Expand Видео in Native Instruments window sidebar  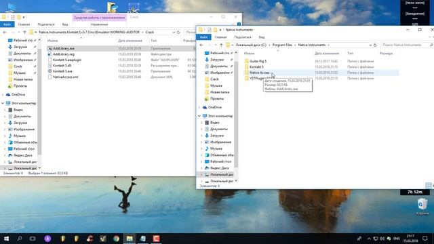click(x=201, y=123)
